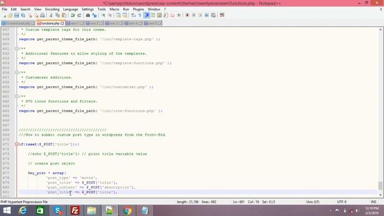The width and height of the screenshot is (384, 216).
Task: Open the Language menu
Action: point(71,9)
